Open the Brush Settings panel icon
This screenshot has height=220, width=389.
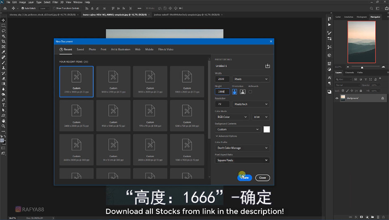point(329,33)
